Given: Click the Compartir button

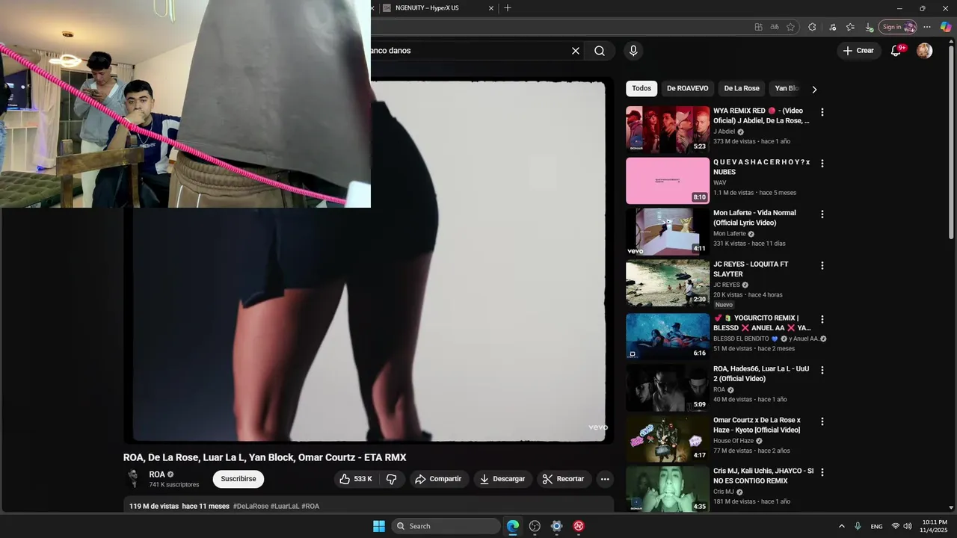Looking at the screenshot, I should coord(439,479).
